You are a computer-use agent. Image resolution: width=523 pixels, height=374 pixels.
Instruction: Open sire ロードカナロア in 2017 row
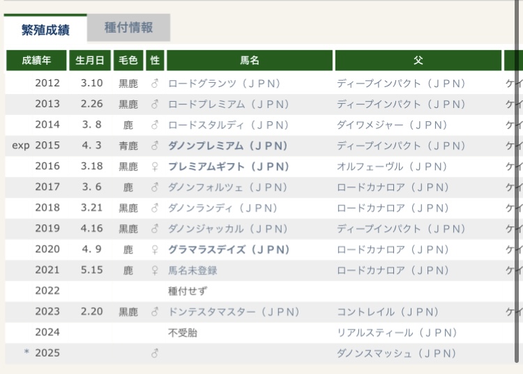393,187
